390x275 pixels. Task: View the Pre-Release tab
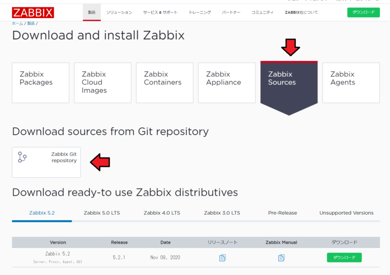click(282, 213)
